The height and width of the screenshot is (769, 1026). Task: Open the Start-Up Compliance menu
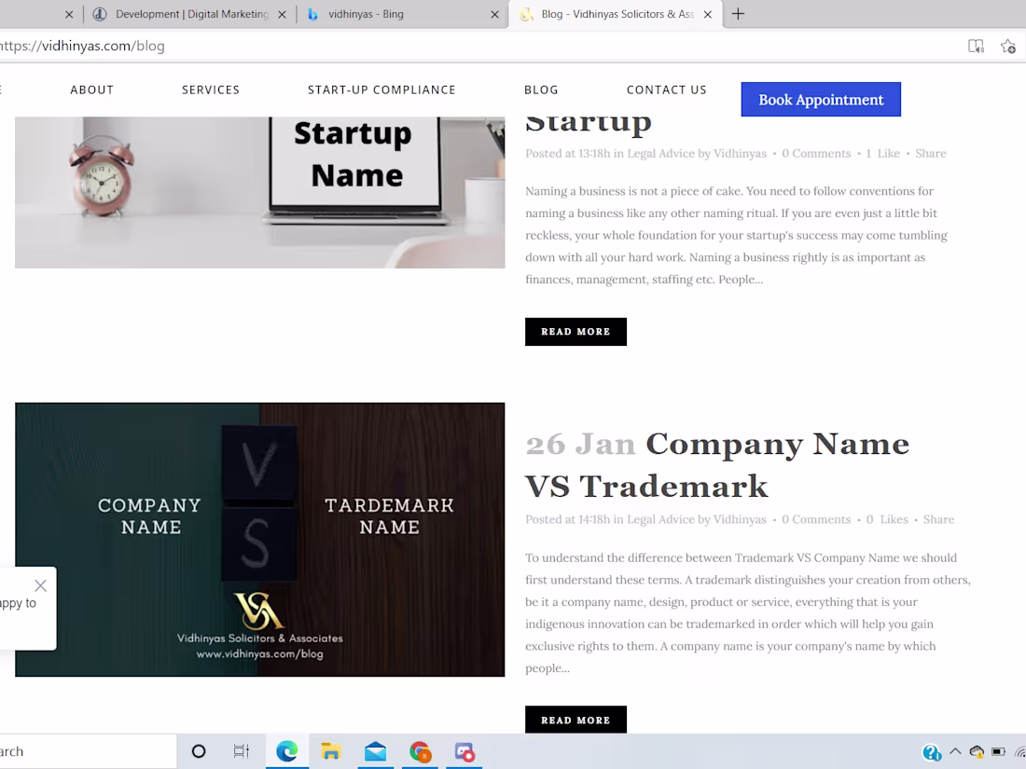click(x=381, y=90)
